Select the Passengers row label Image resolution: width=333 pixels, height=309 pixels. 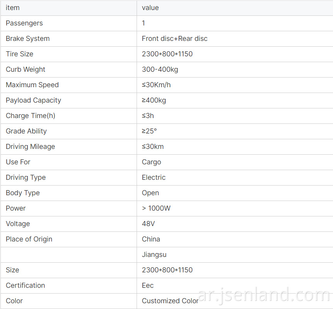click(24, 23)
